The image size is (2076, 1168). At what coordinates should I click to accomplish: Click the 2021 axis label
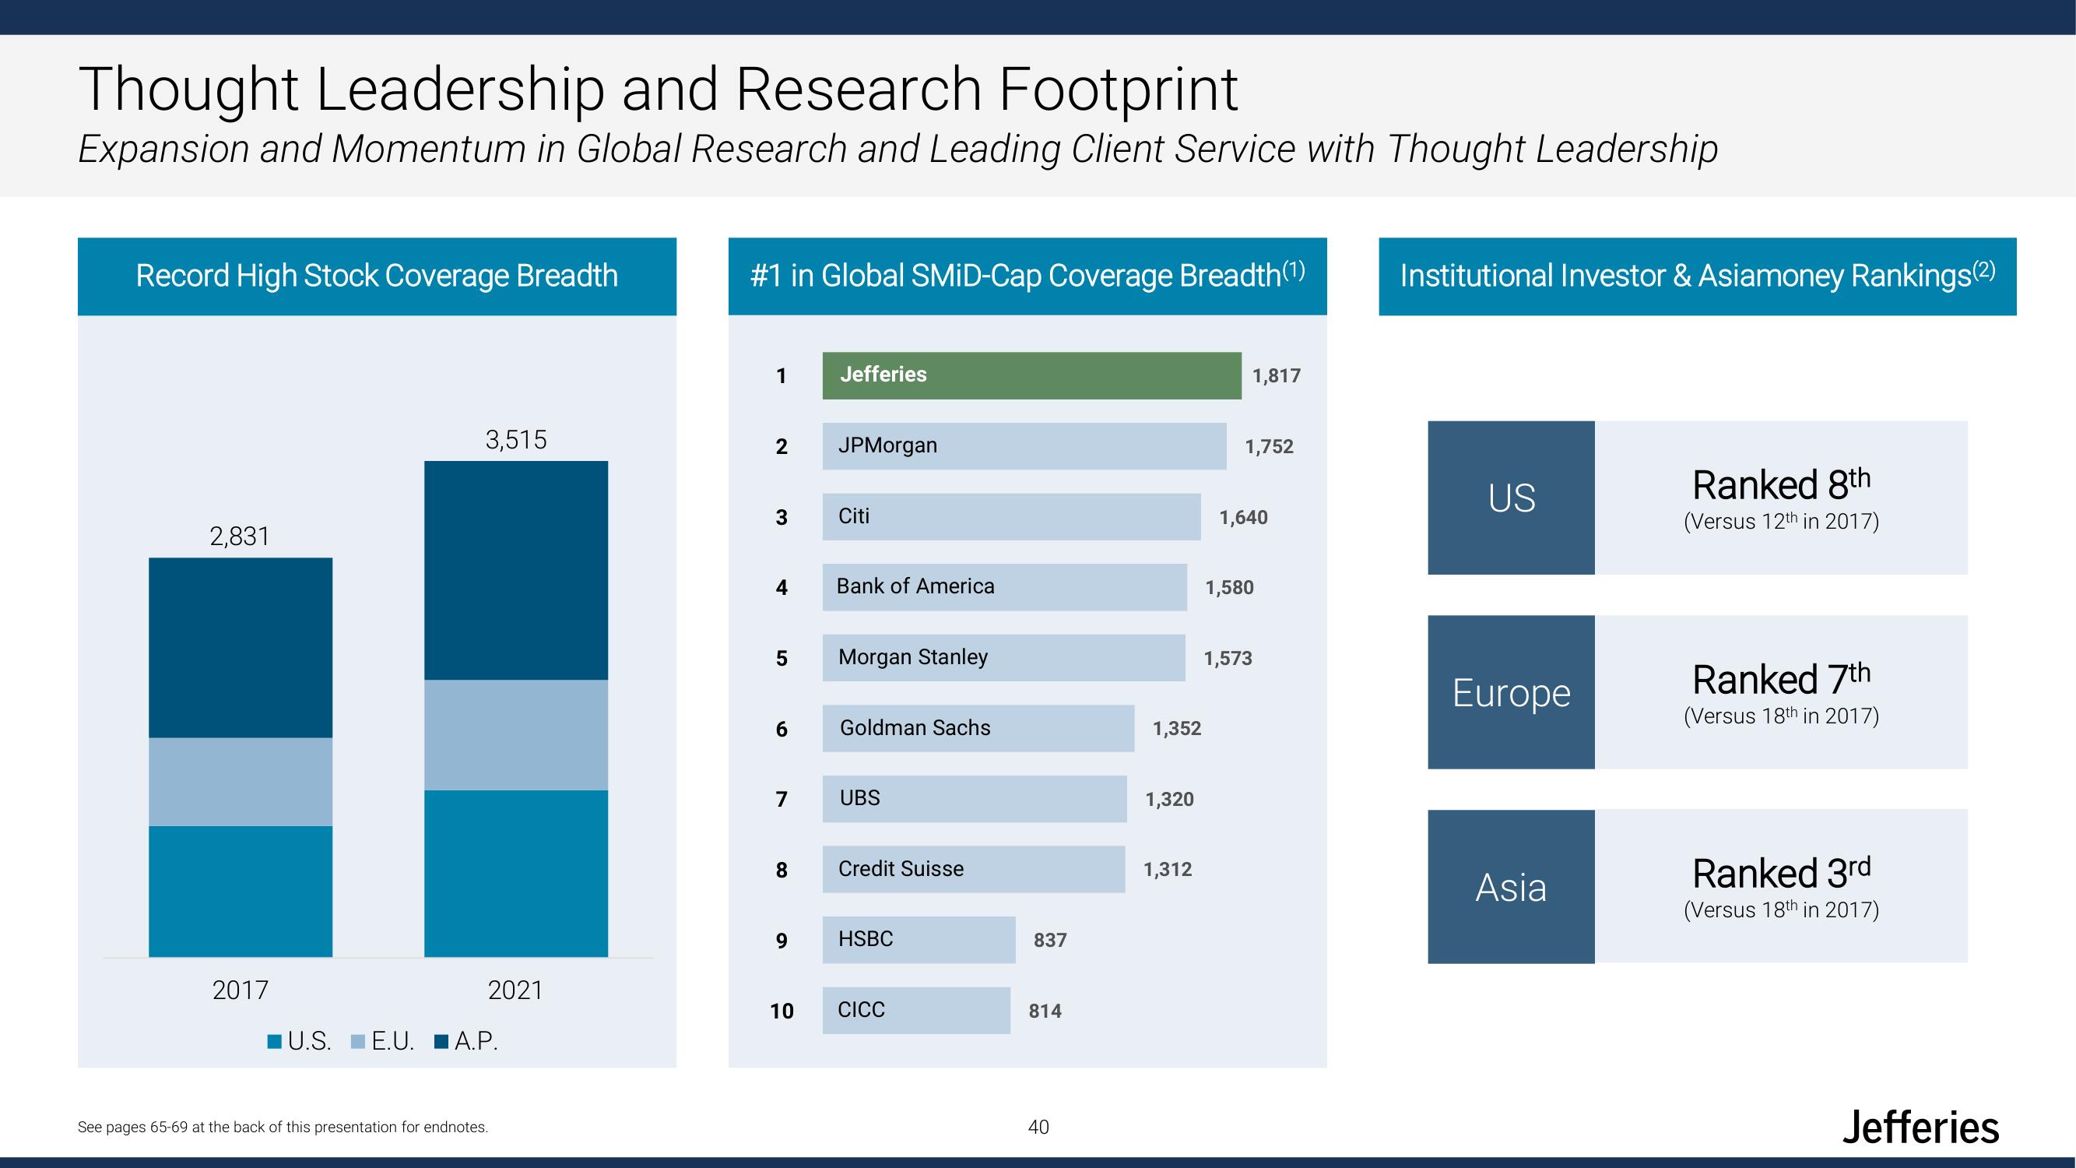coord(516,990)
